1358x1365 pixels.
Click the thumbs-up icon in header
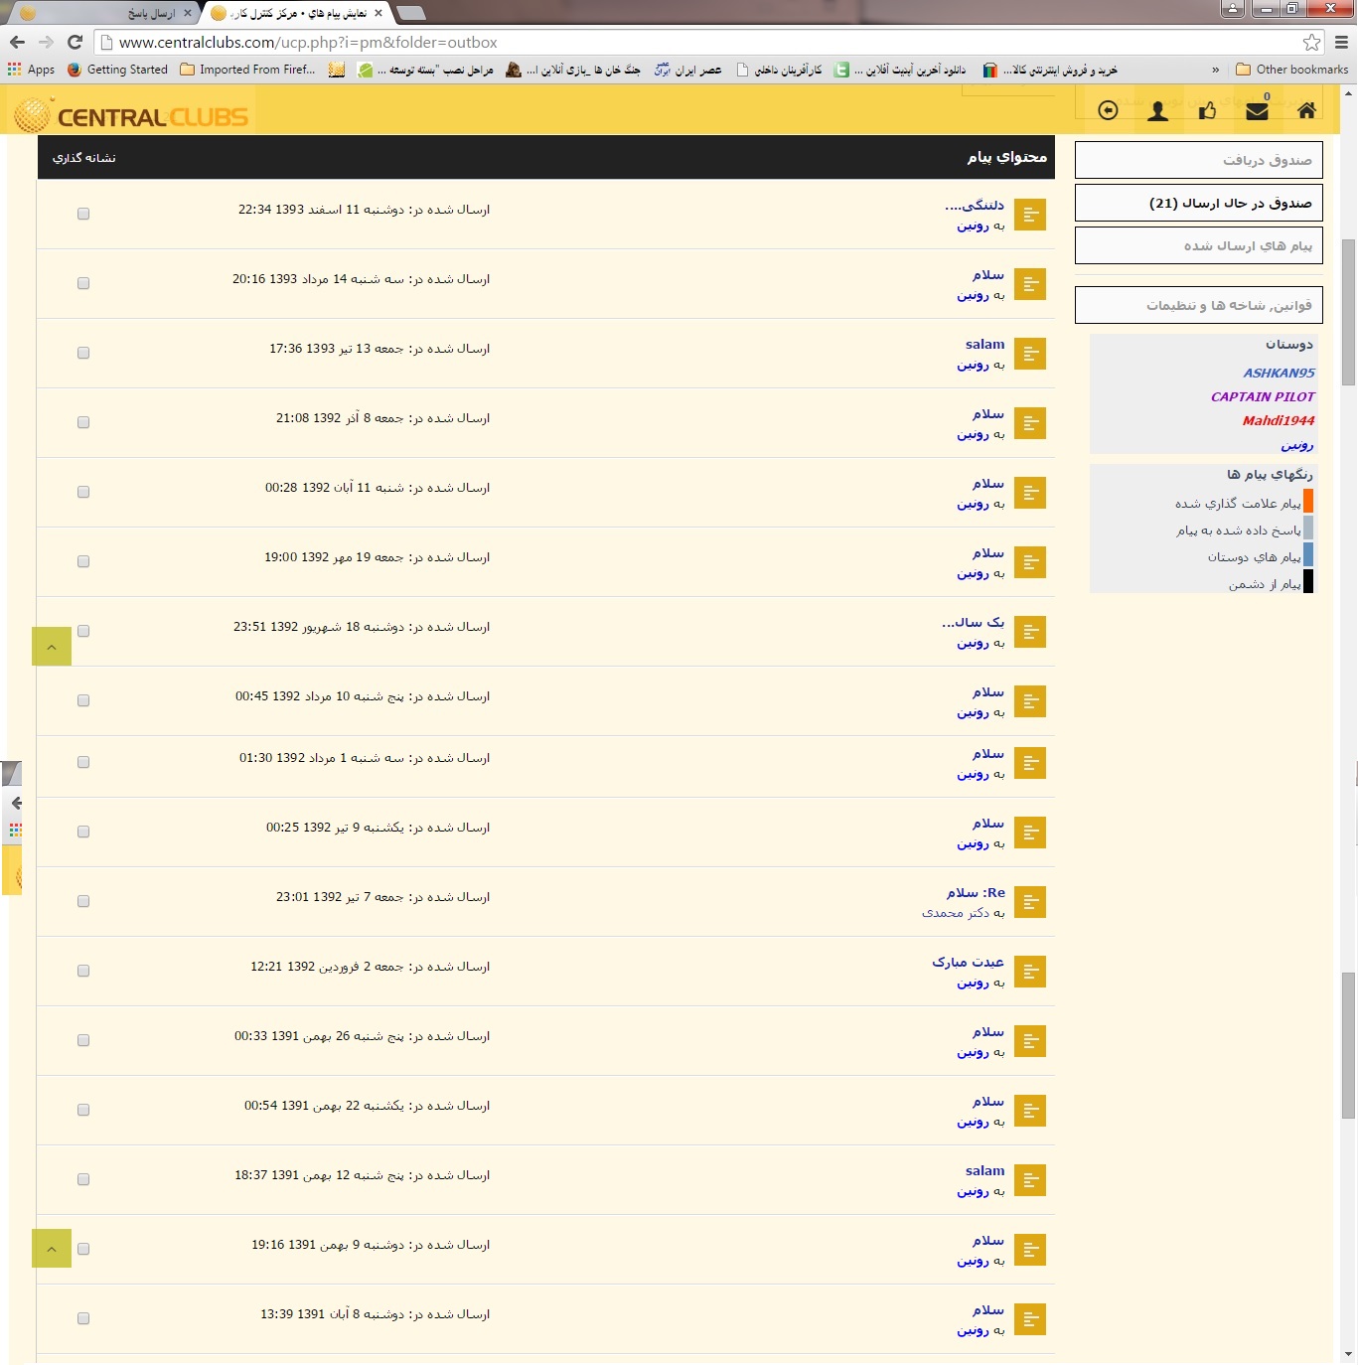[x=1207, y=110]
